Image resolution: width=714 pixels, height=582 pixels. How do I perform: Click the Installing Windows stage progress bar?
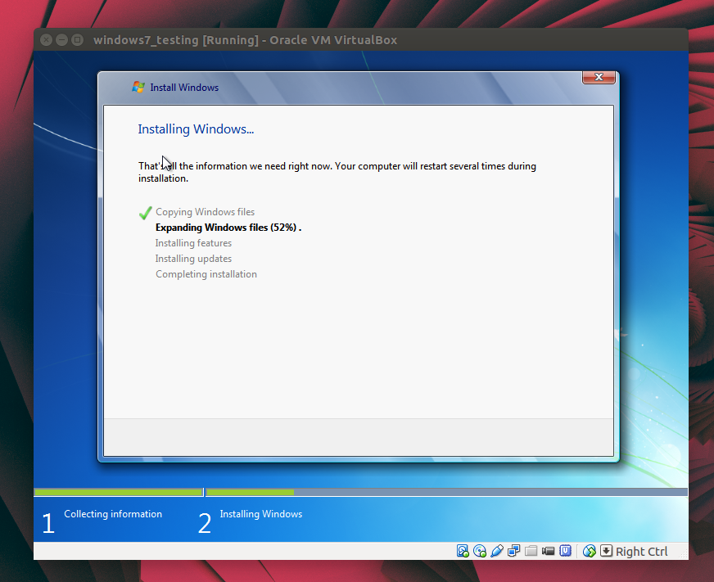click(447, 492)
